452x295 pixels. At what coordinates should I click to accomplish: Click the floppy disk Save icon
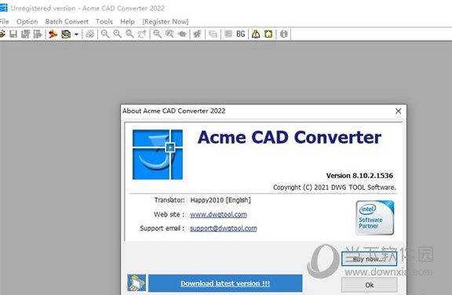(x=13, y=34)
